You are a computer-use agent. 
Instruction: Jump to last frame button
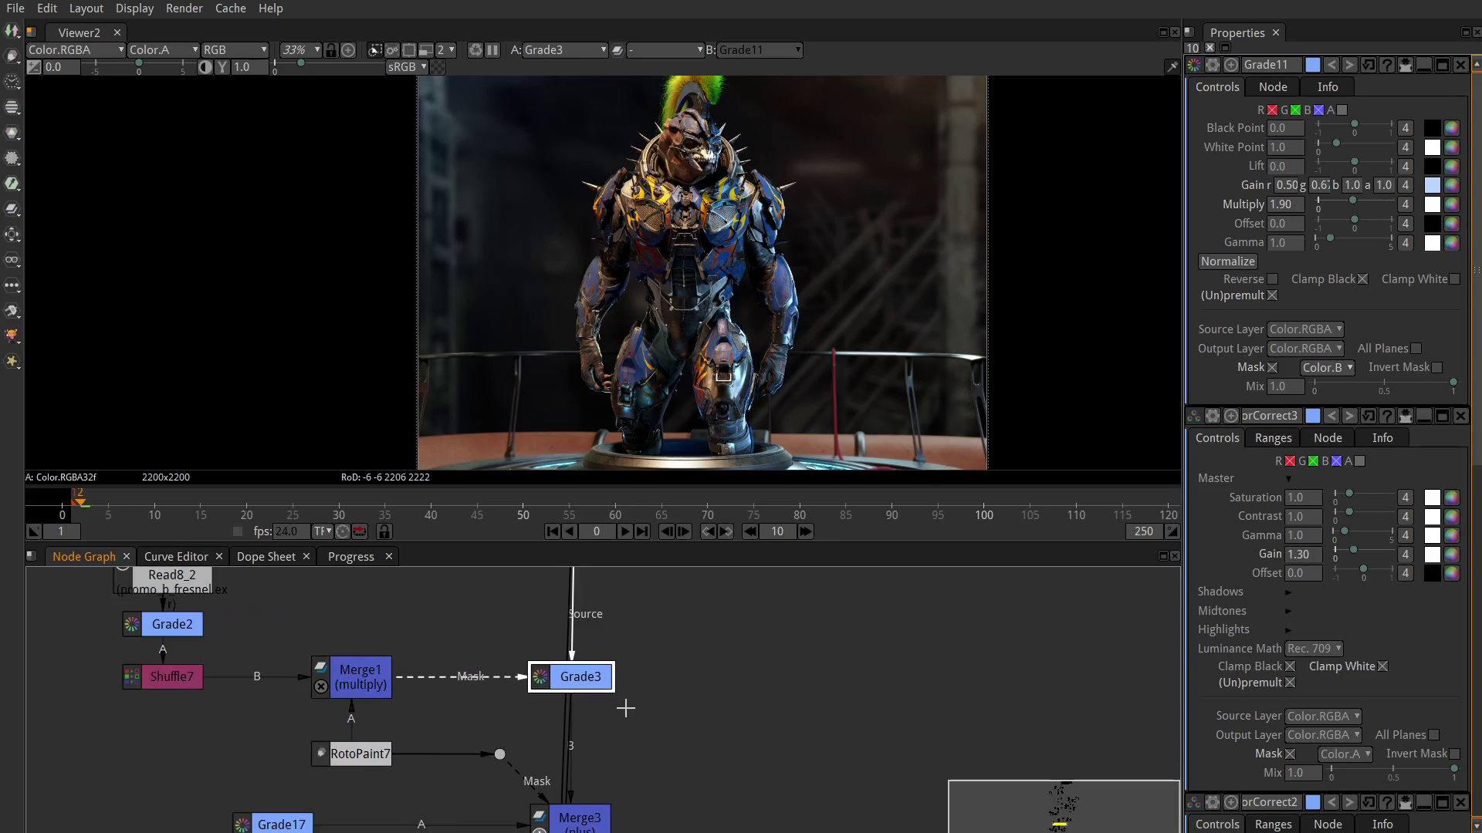point(642,531)
